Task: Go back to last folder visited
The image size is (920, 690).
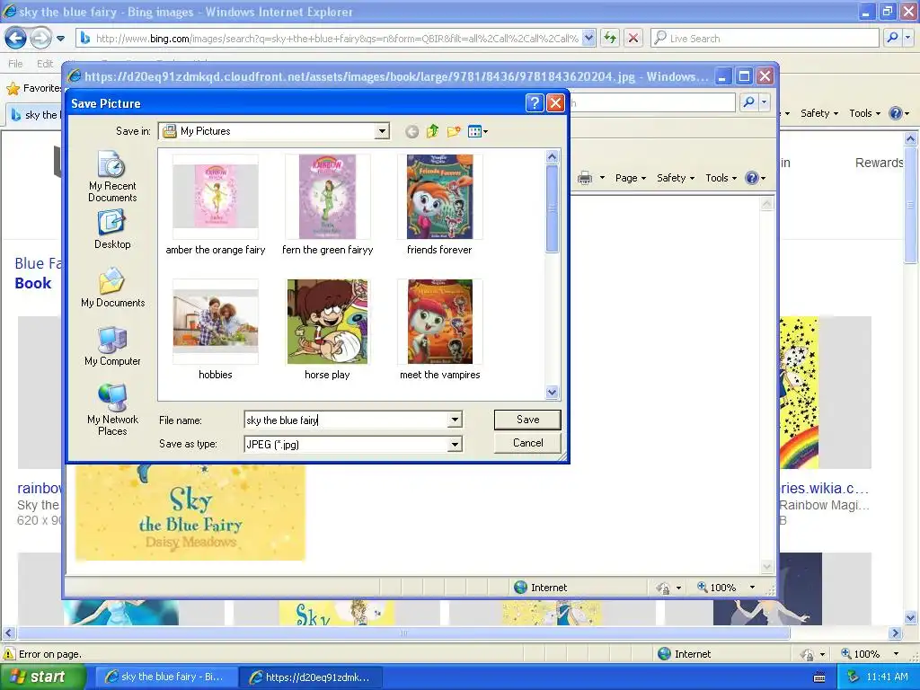Action: click(411, 131)
